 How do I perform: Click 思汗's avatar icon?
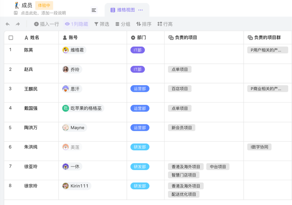tap(66, 89)
